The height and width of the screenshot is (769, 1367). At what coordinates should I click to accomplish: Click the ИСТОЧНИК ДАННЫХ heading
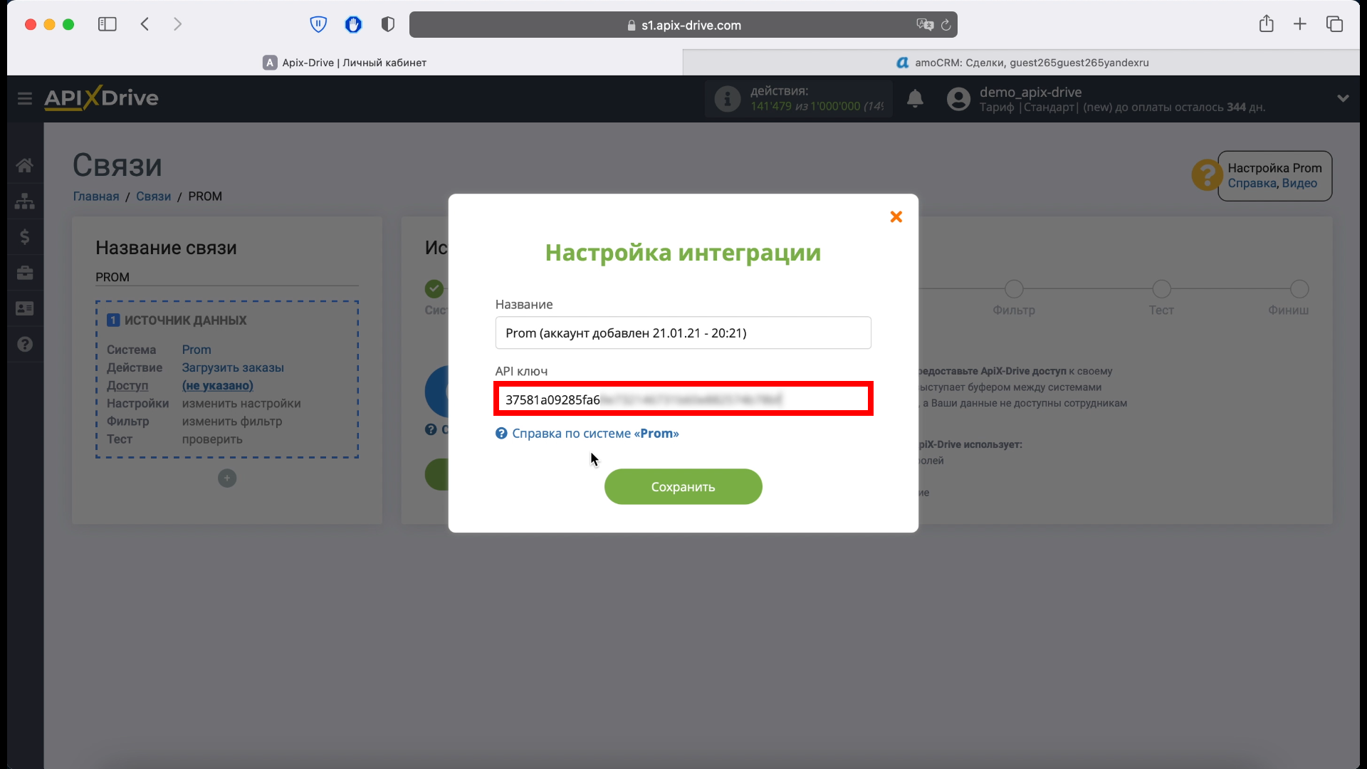(x=185, y=320)
